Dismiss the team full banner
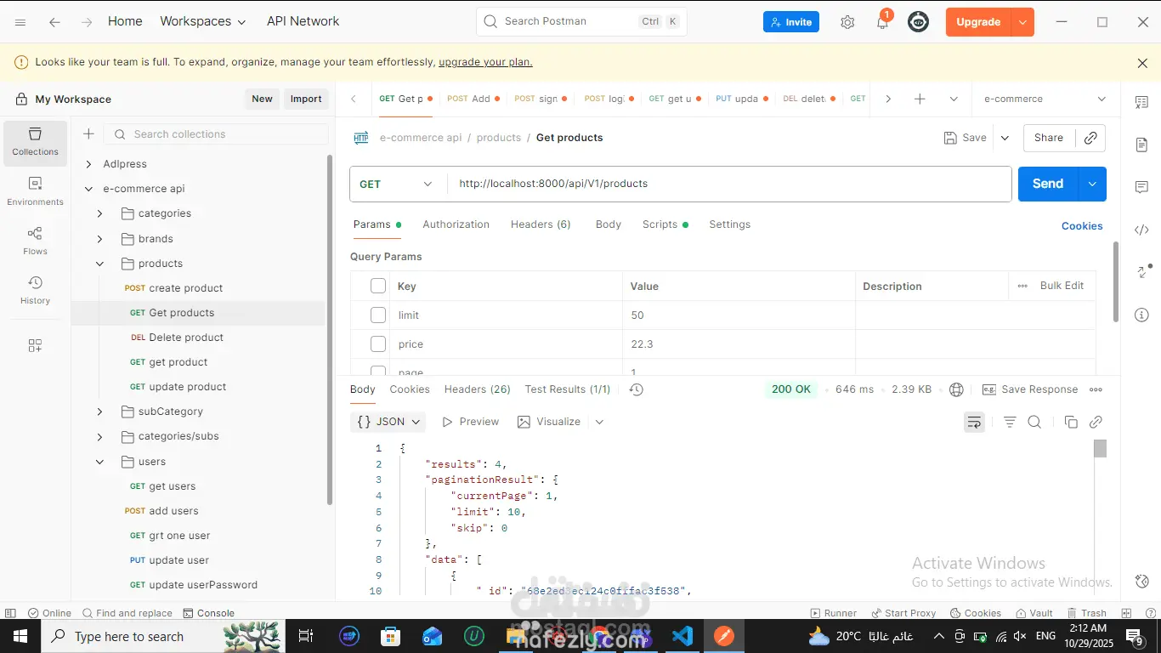This screenshot has height=653, width=1161. coord(1142,63)
